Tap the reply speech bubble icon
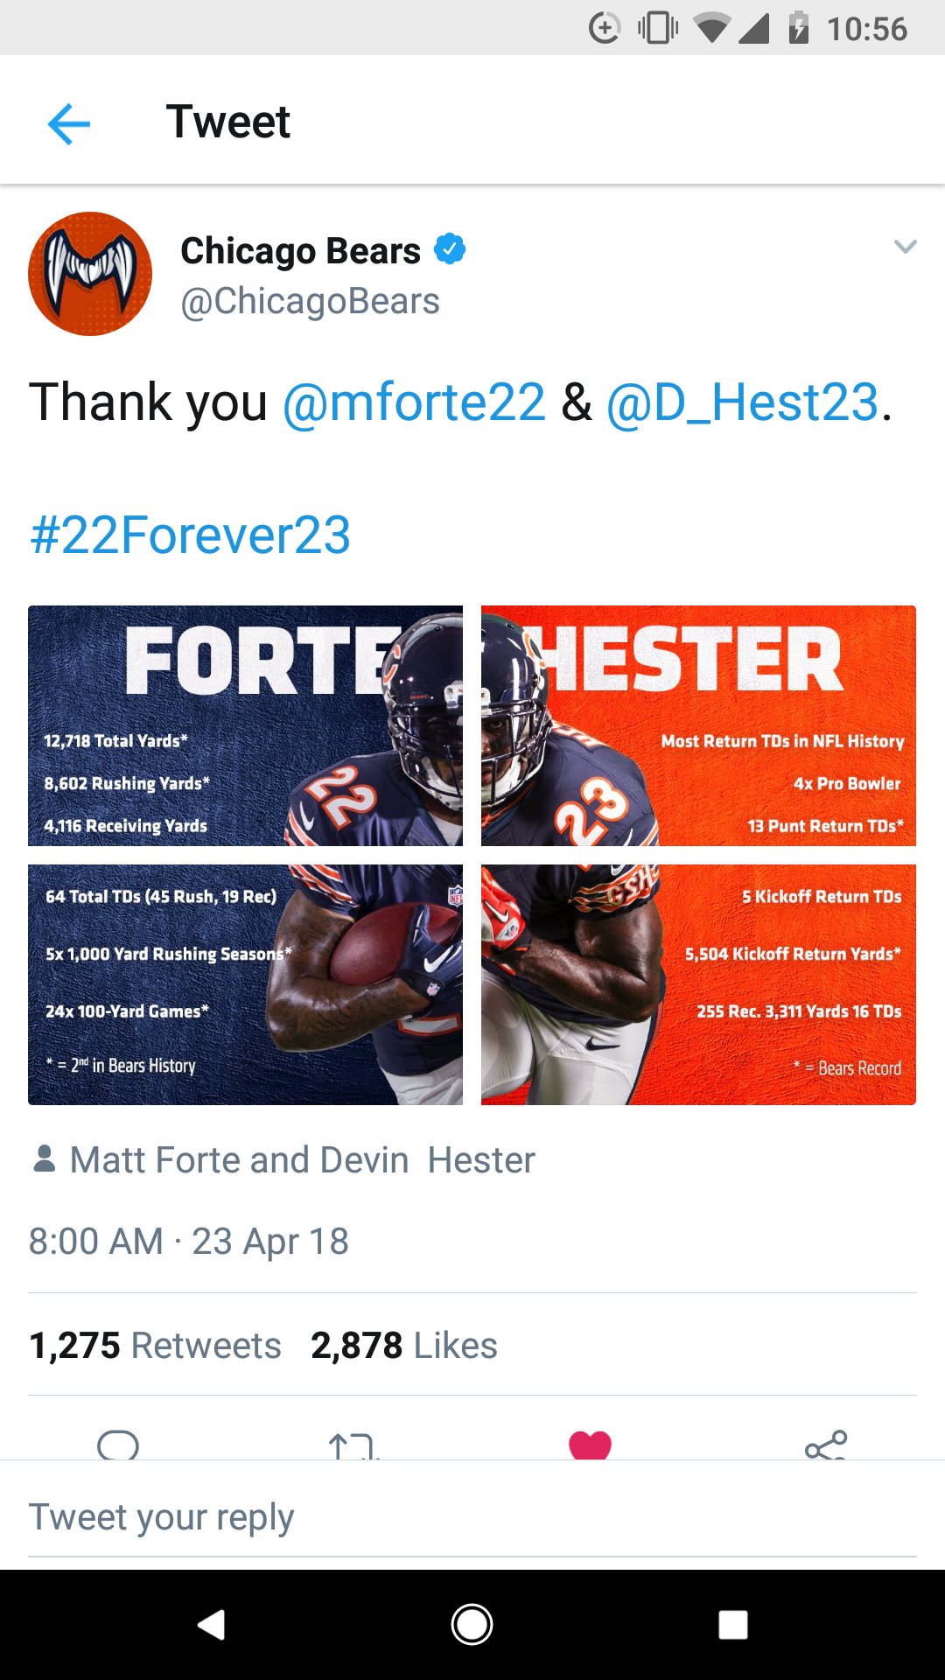The width and height of the screenshot is (945, 1680). 118,1444
